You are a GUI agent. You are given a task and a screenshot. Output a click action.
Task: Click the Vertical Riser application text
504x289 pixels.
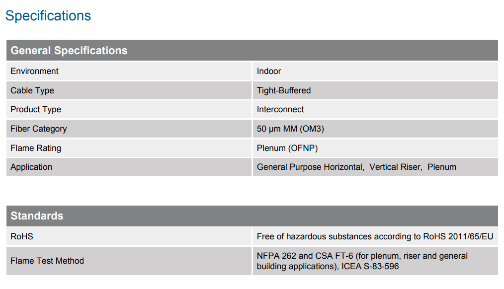(395, 167)
